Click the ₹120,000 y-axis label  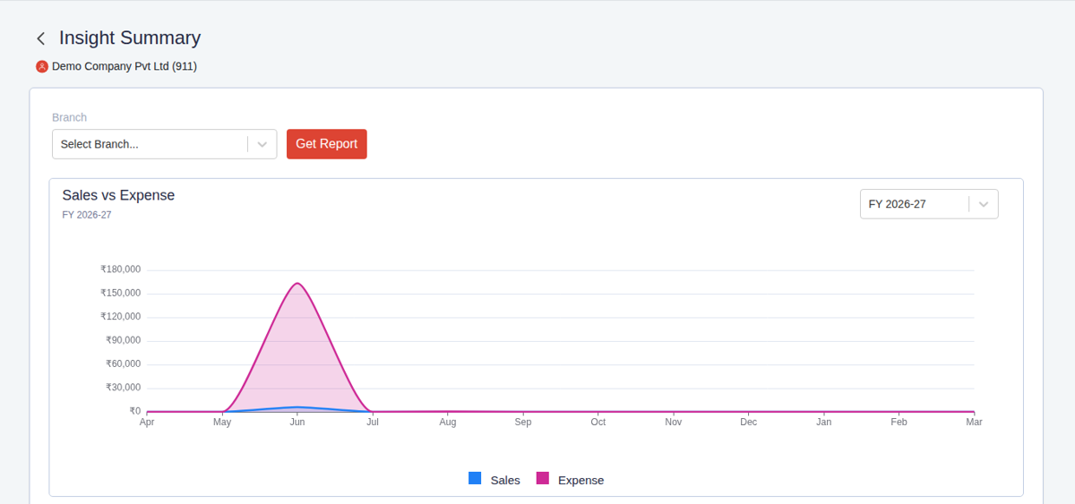(121, 317)
